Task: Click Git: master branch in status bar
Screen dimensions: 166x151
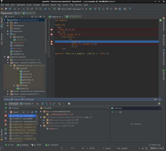Action: pos(122,148)
